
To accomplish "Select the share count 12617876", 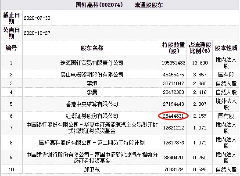I will (x=174, y=143).
